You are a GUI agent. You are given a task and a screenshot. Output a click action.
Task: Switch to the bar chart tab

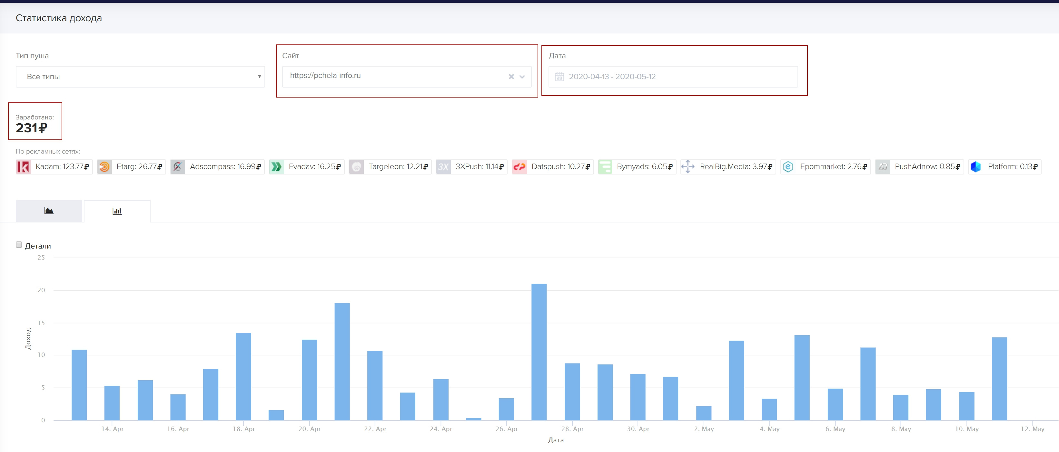[117, 211]
